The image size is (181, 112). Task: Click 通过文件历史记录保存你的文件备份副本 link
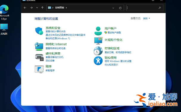[65, 35]
